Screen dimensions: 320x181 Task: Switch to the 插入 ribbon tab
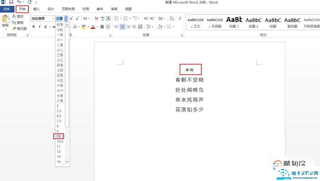tap(36, 9)
